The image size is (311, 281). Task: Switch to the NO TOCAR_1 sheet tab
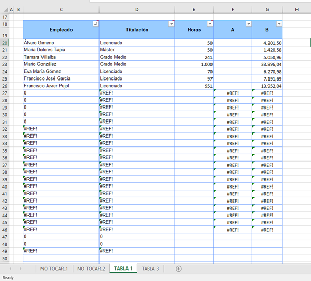[x=54, y=269]
